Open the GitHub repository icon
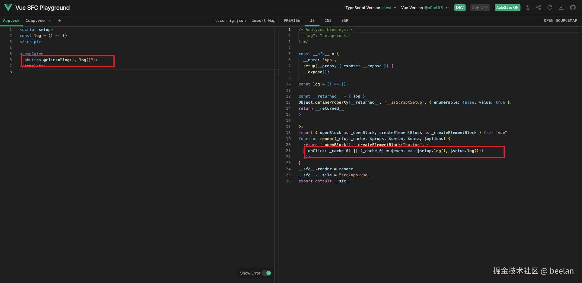 coord(573,8)
